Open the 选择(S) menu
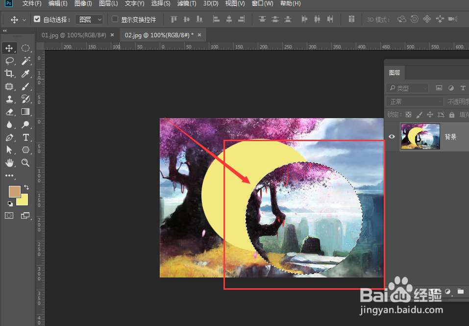The width and height of the screenshot is (469, 326). [x=161, y=3]
